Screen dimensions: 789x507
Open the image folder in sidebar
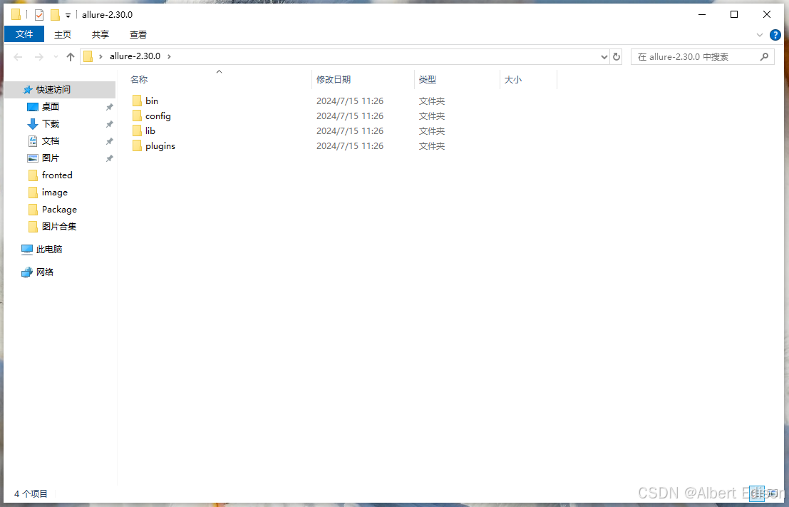pos(55,193)
